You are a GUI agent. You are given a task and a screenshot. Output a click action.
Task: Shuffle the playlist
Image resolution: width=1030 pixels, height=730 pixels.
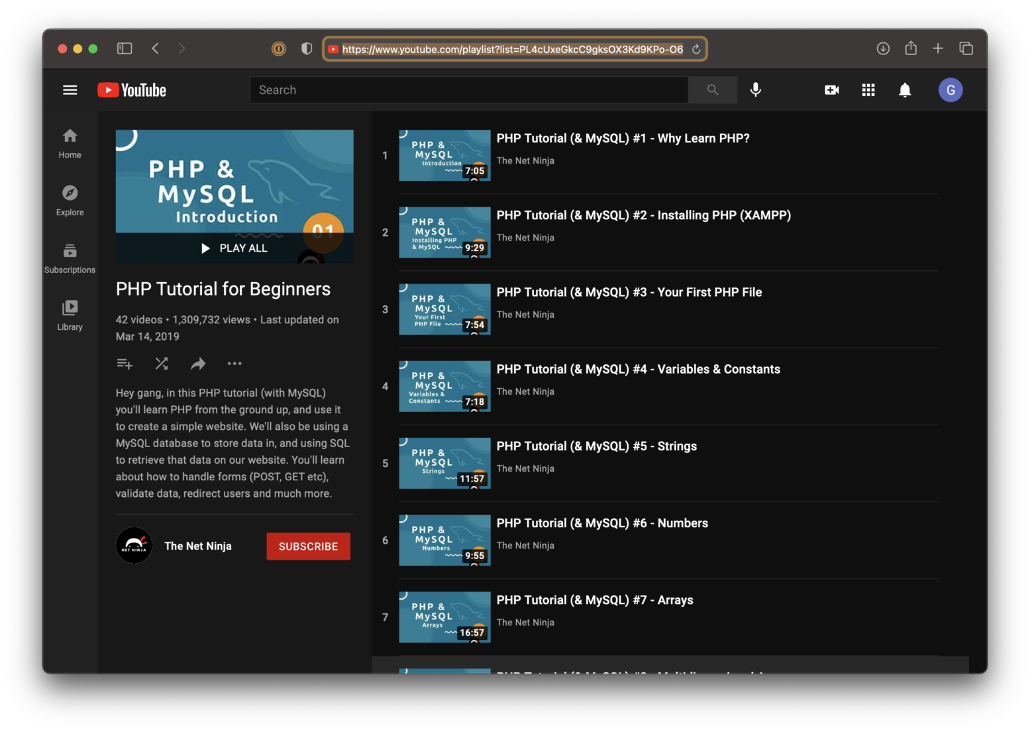tap(161, 363)
